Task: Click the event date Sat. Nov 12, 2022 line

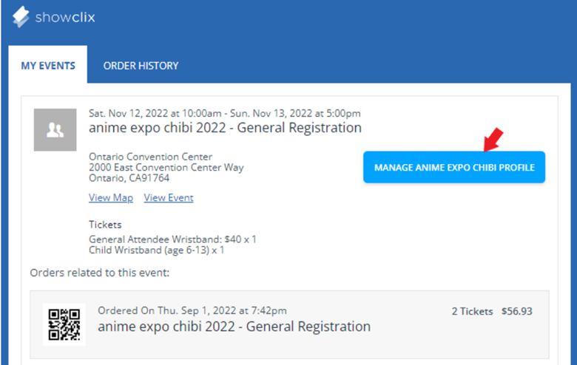Action: [x=224, y=113]
